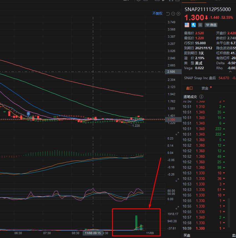Click the 逐笔成交 section heading
The width and height of the screenshot is (236, 238).
tap(190, 97)
